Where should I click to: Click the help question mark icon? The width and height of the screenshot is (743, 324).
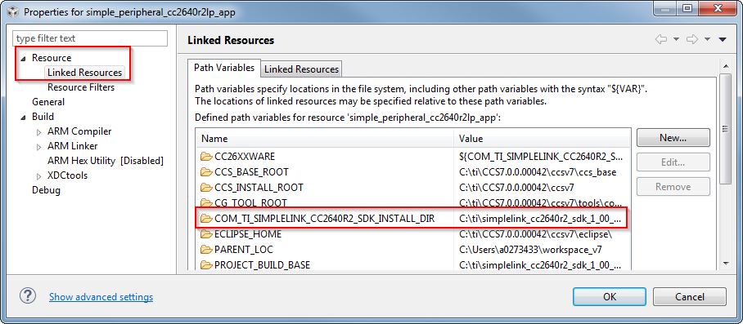[x=28, y=296]
